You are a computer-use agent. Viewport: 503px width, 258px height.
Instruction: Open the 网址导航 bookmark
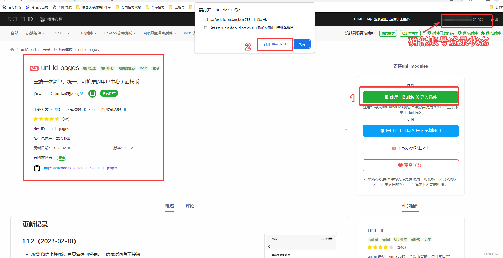tap(62, 7)
